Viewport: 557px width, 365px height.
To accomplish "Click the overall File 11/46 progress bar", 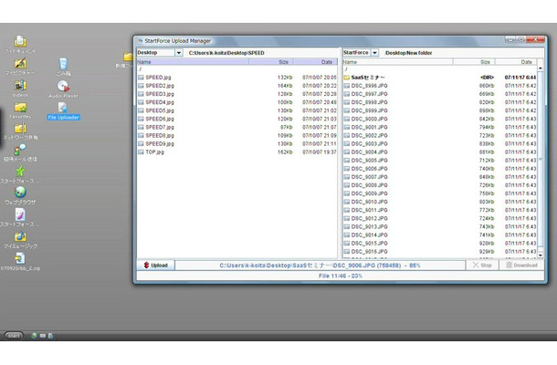I will coord(340,276).
